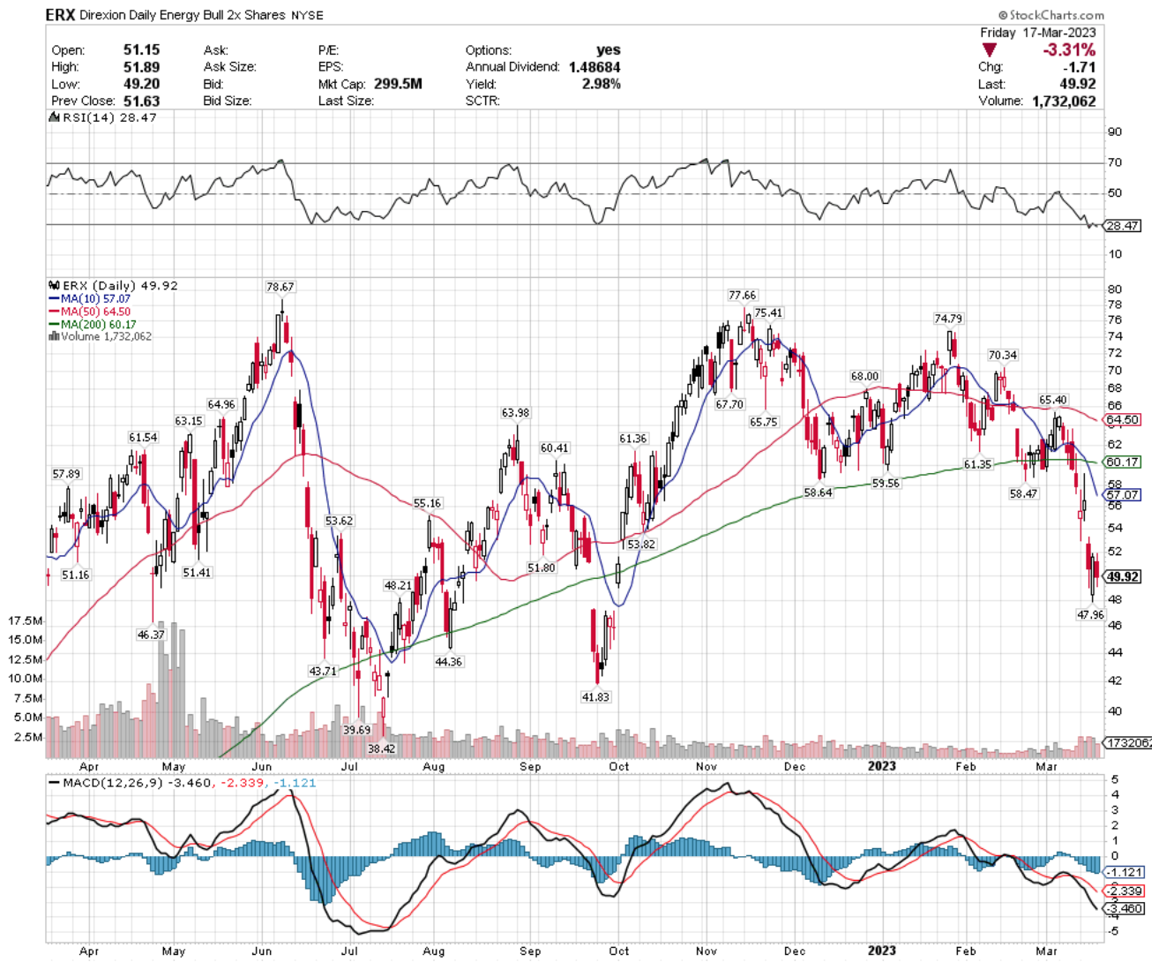Viewport: 1159px width, 962px height.
Task: Click the 74.79 price label
Action: tap(948, 319)
